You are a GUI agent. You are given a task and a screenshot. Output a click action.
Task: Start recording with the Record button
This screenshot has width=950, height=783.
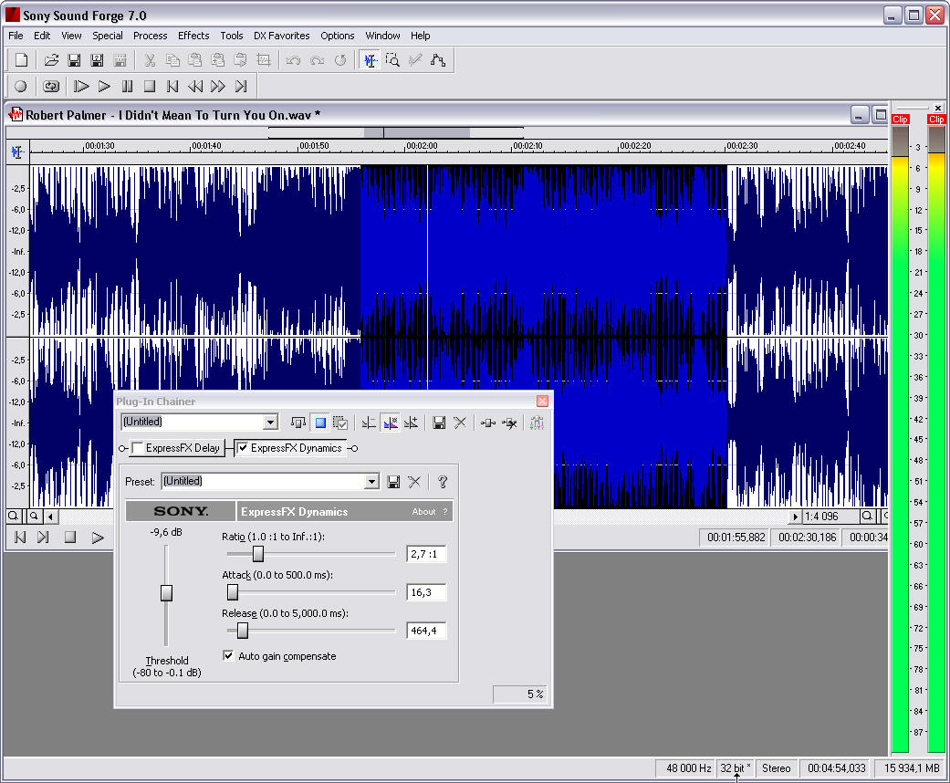[x=20, y=86]
